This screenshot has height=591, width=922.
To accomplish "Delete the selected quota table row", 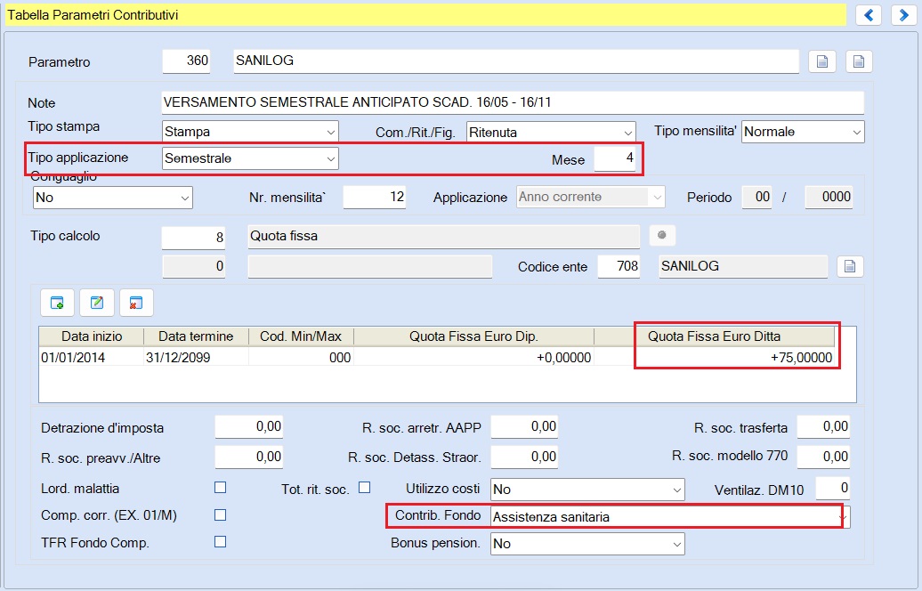I will coord(136,303).
